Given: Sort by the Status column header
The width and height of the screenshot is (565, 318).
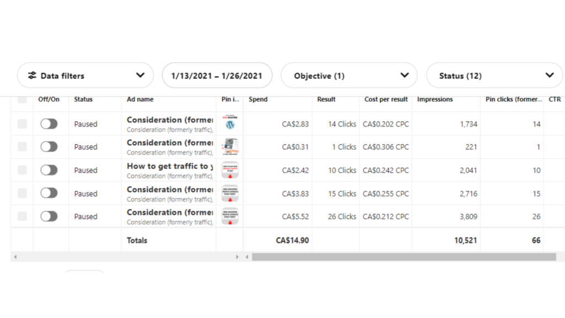Looking at the screenshot, I should pos(83,99).
